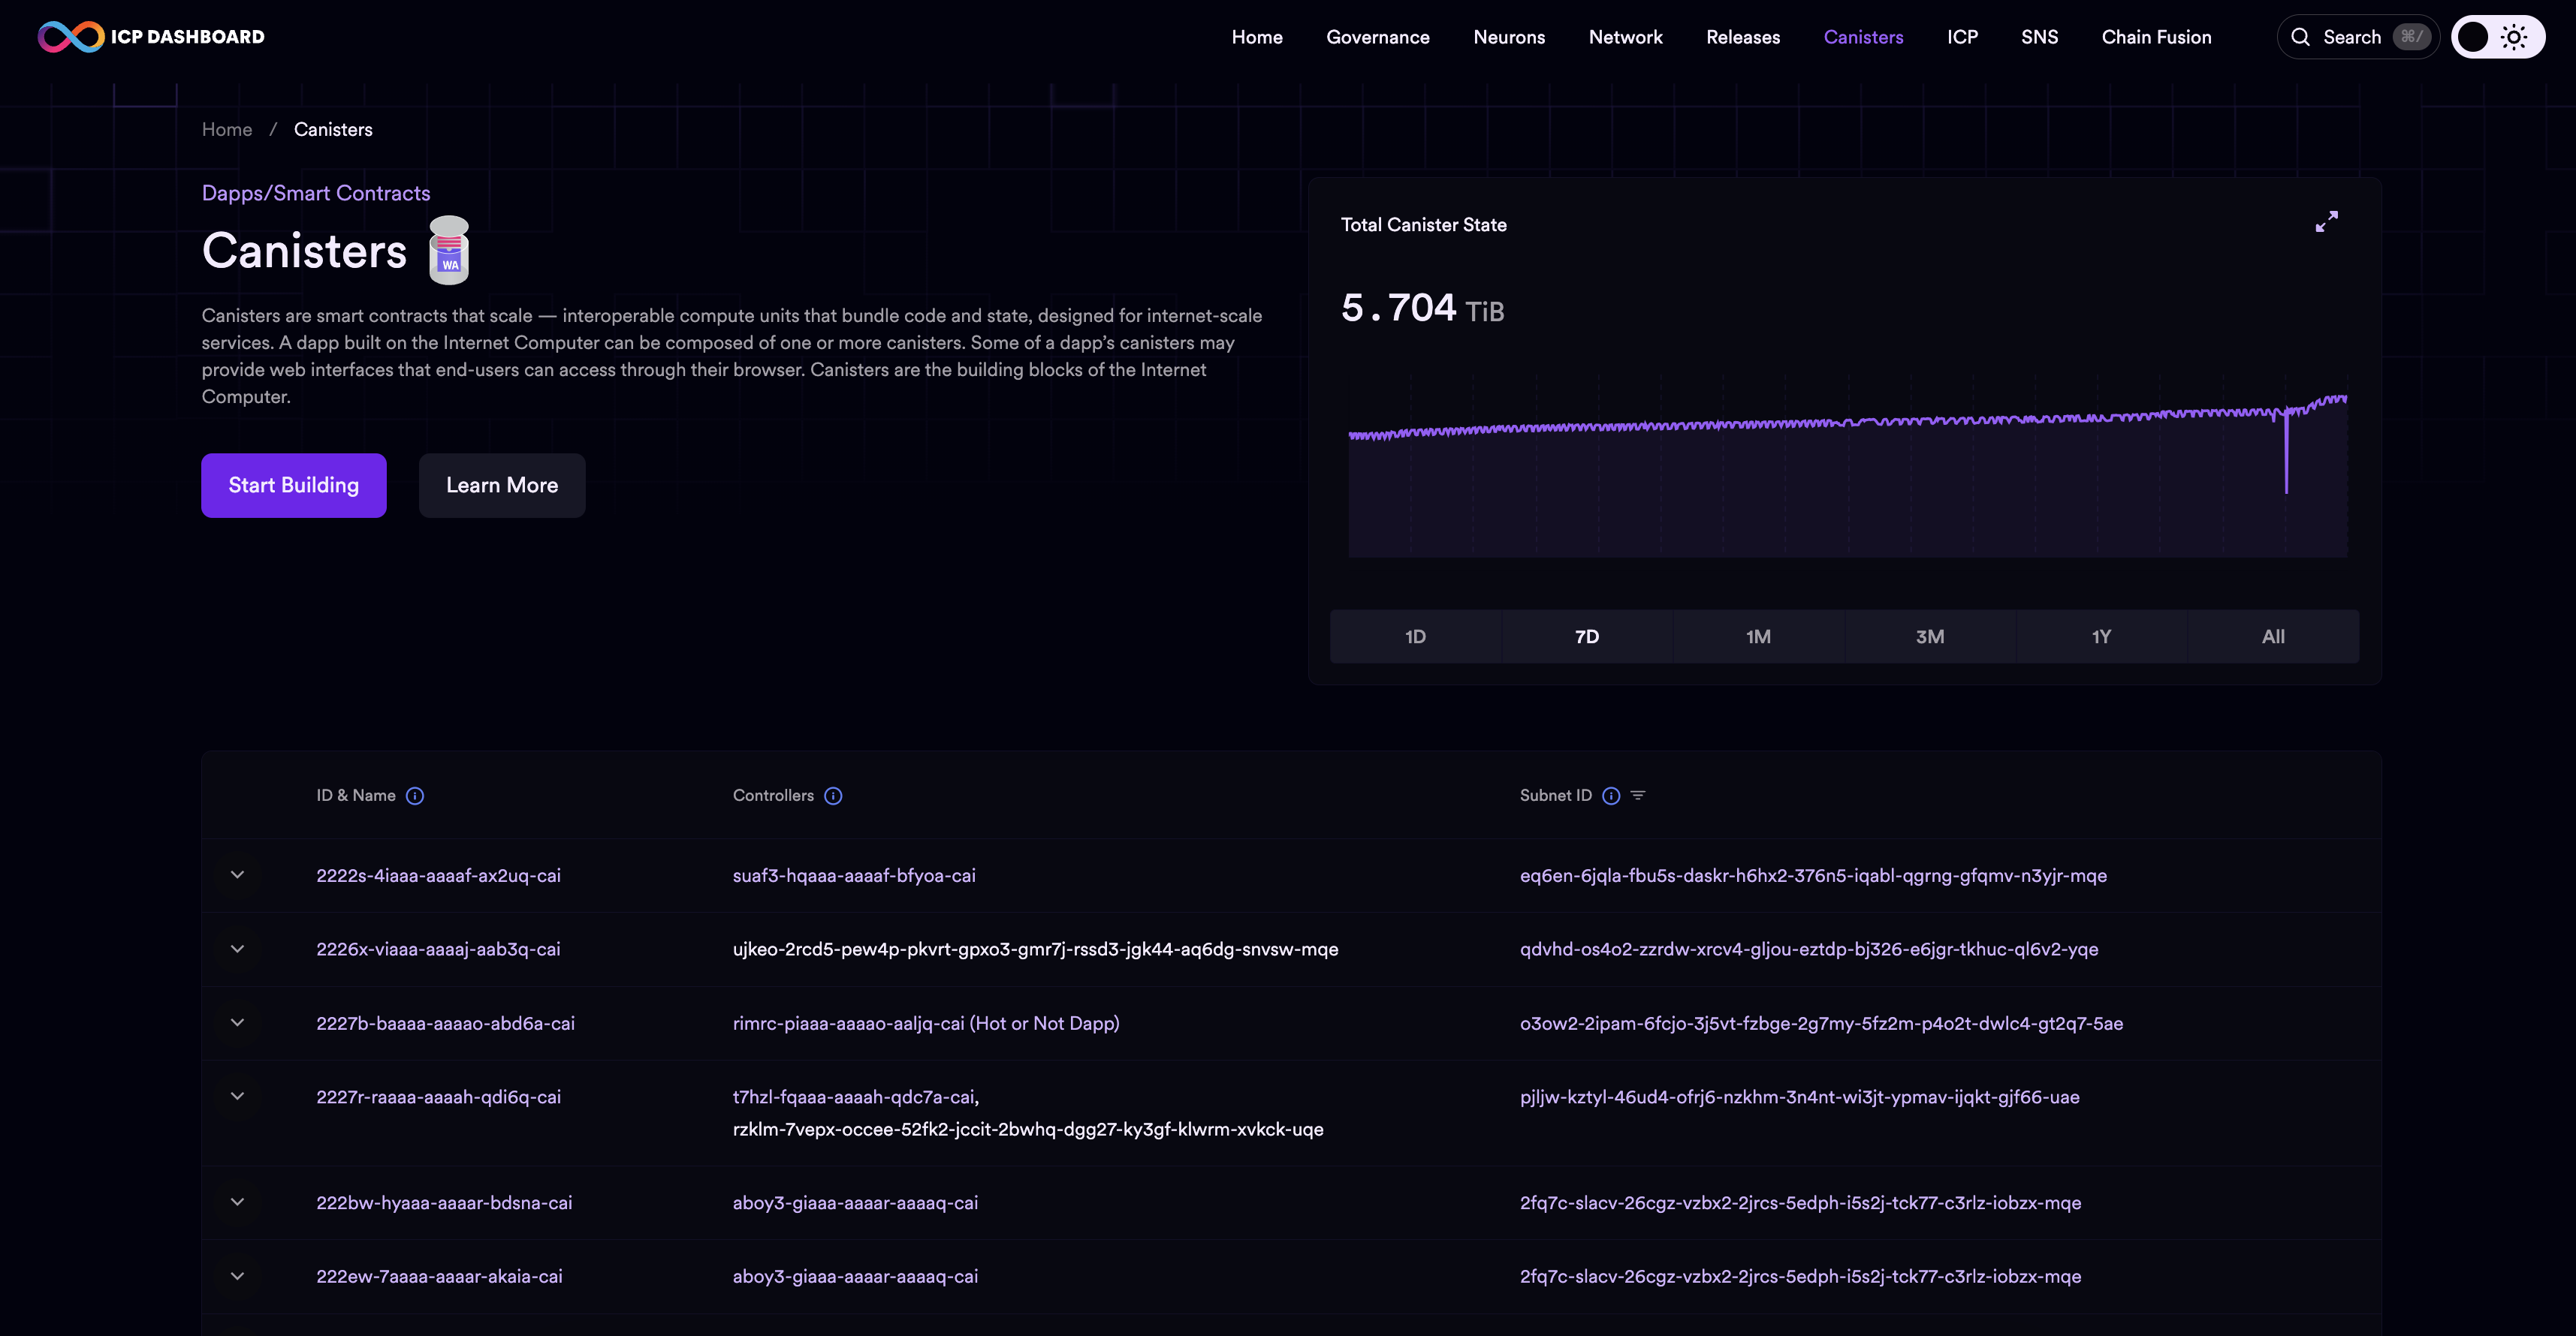Expand the Total Canister State chart fullscreen
This screenshot has width=2576, height=1336.
2327,222
